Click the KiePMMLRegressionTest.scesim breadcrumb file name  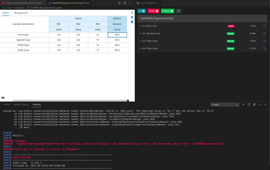46,8
